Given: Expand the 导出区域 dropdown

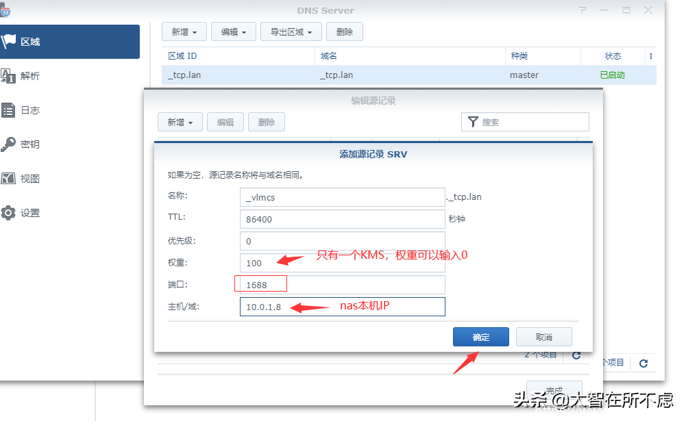Looking at the screenshot, I should tap(291, 32).
